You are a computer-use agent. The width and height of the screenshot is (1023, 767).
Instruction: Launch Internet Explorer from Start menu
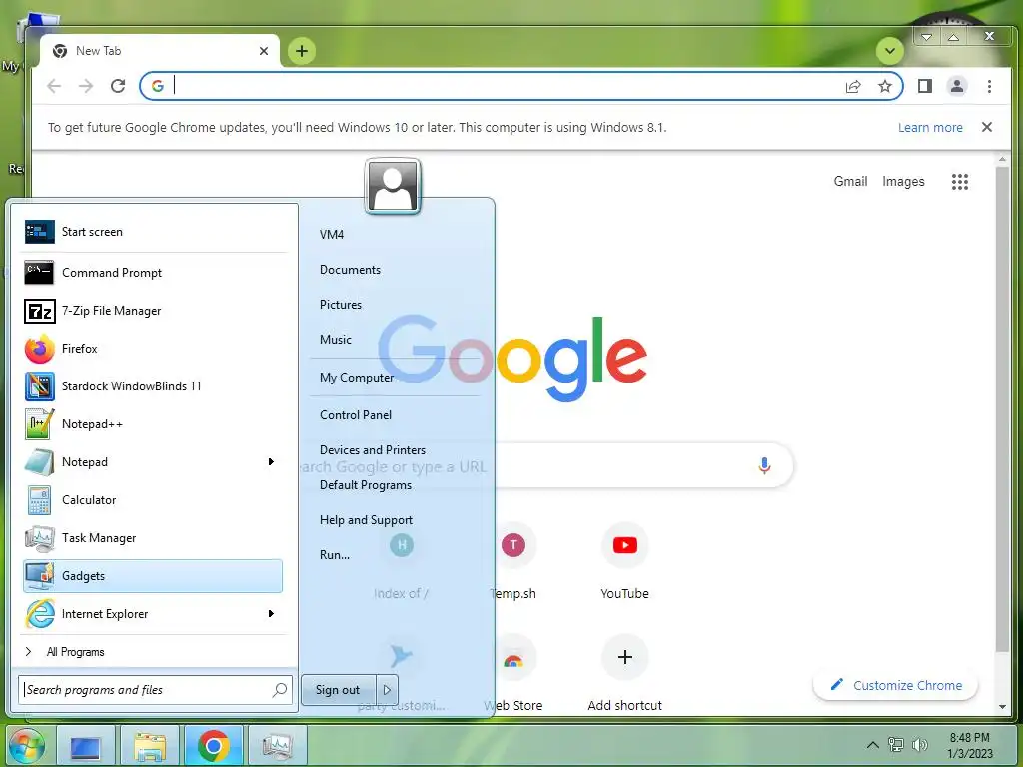click(x=153, y=614)
